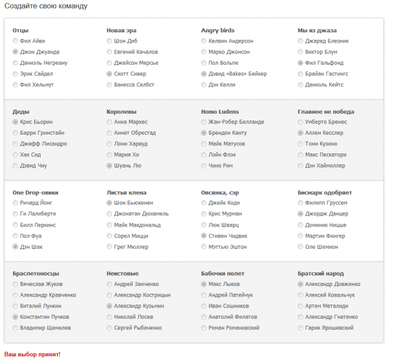Image resolution: width=398 pixels, height=362 pixels.
Task: Select Ванесса Селбст radio option
Action: coord(109,85)
